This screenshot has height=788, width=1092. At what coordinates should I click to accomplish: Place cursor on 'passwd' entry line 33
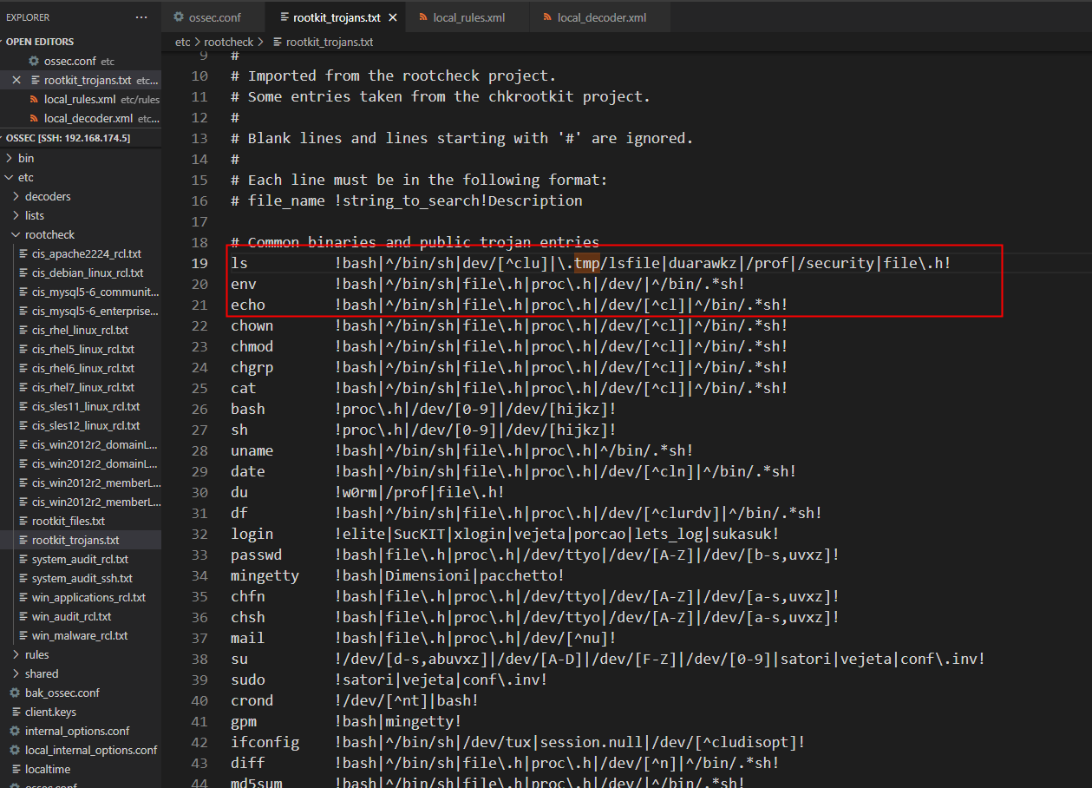point(257,555)
